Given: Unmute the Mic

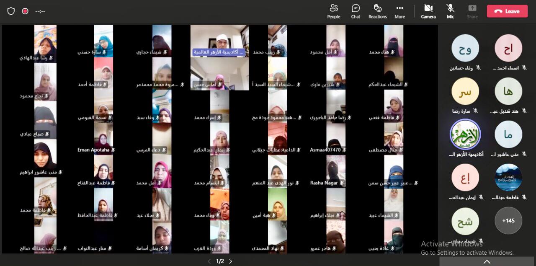Looking at the screenshot, I should coord(450,11).
